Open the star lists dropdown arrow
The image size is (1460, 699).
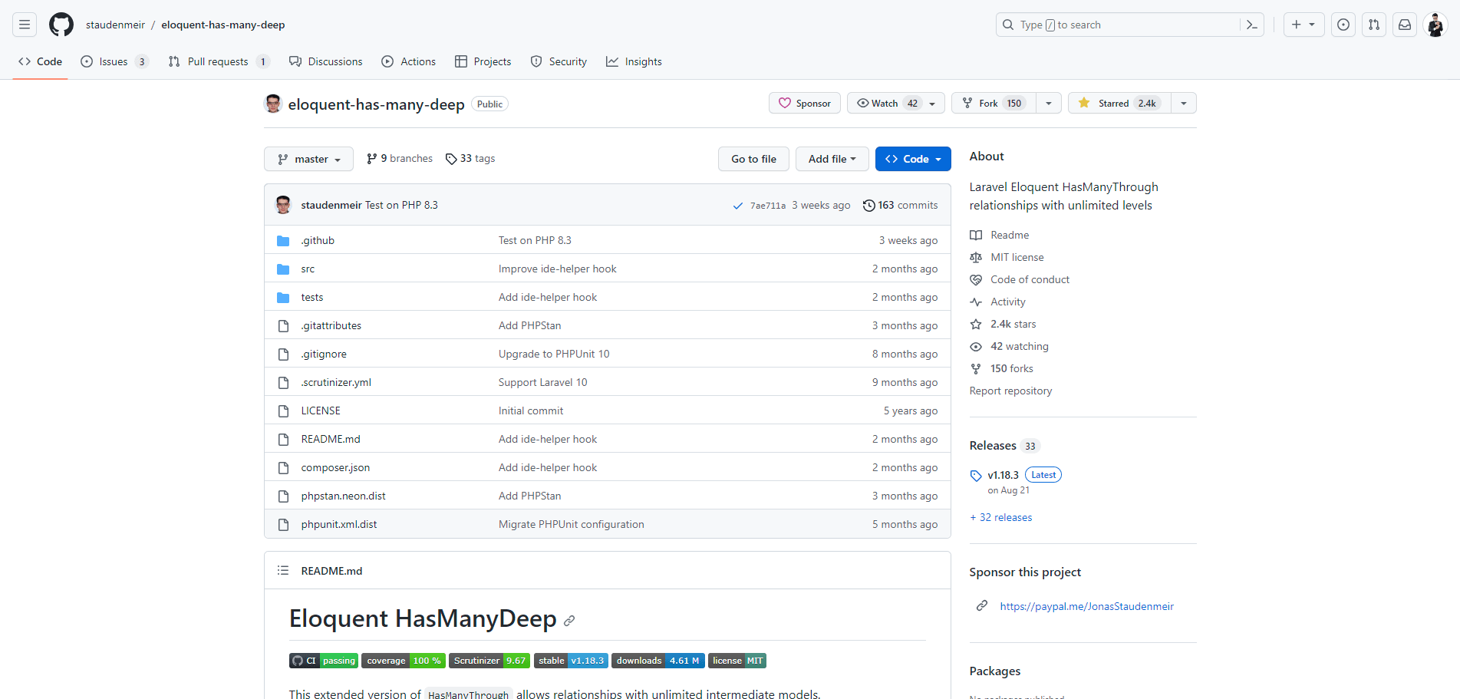pos(1184,103)
